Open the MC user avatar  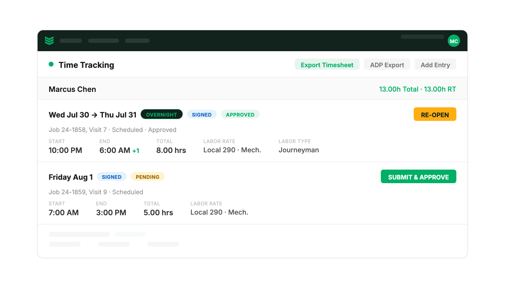(x=454, y=41)
